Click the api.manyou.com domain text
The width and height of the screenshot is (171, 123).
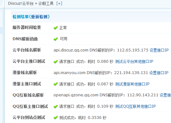(69, 73)
